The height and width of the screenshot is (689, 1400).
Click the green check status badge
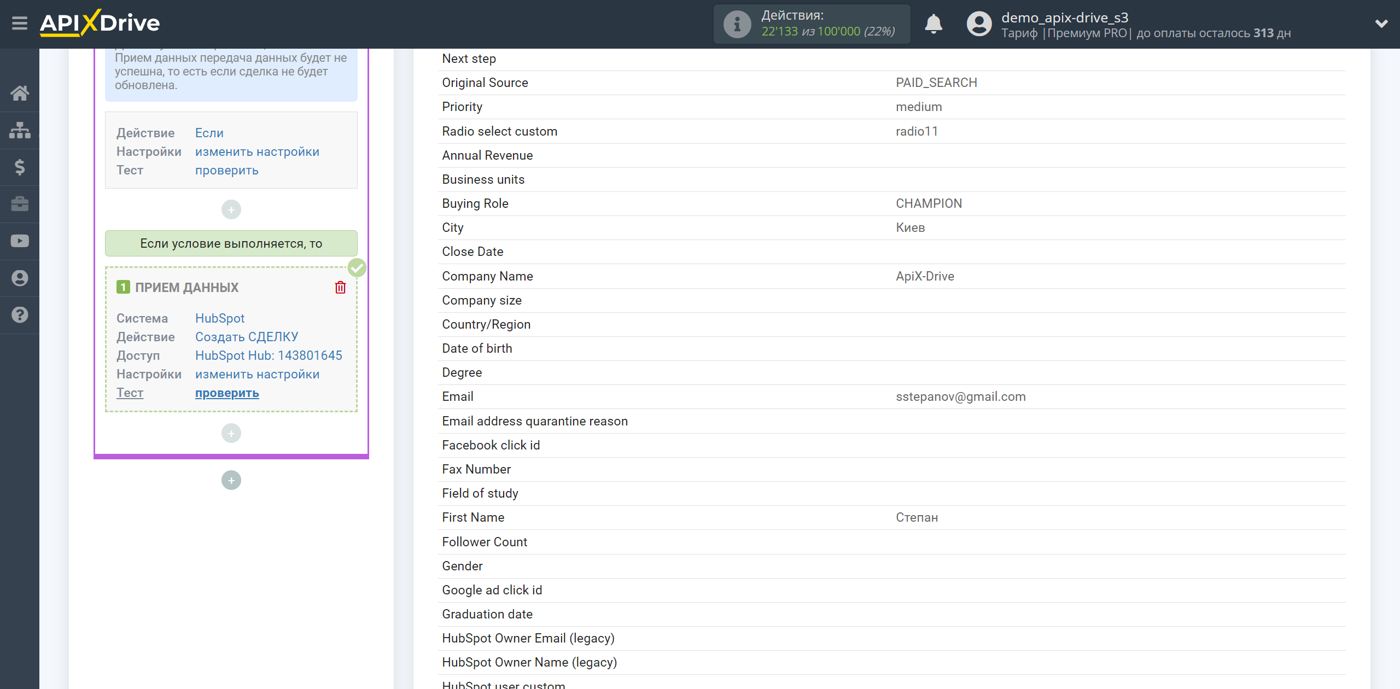[357, 268]
